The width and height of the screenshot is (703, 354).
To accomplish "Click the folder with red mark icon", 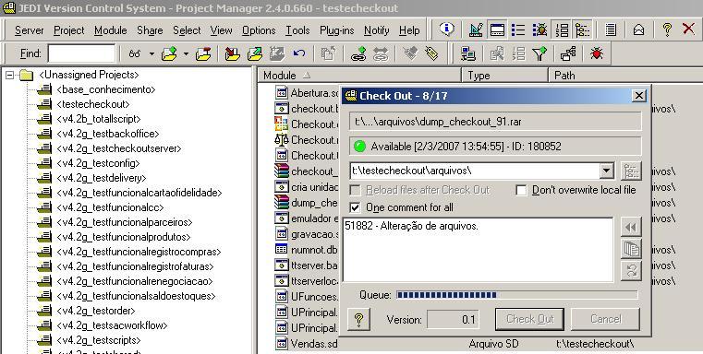I will click(x=203, y=54).
